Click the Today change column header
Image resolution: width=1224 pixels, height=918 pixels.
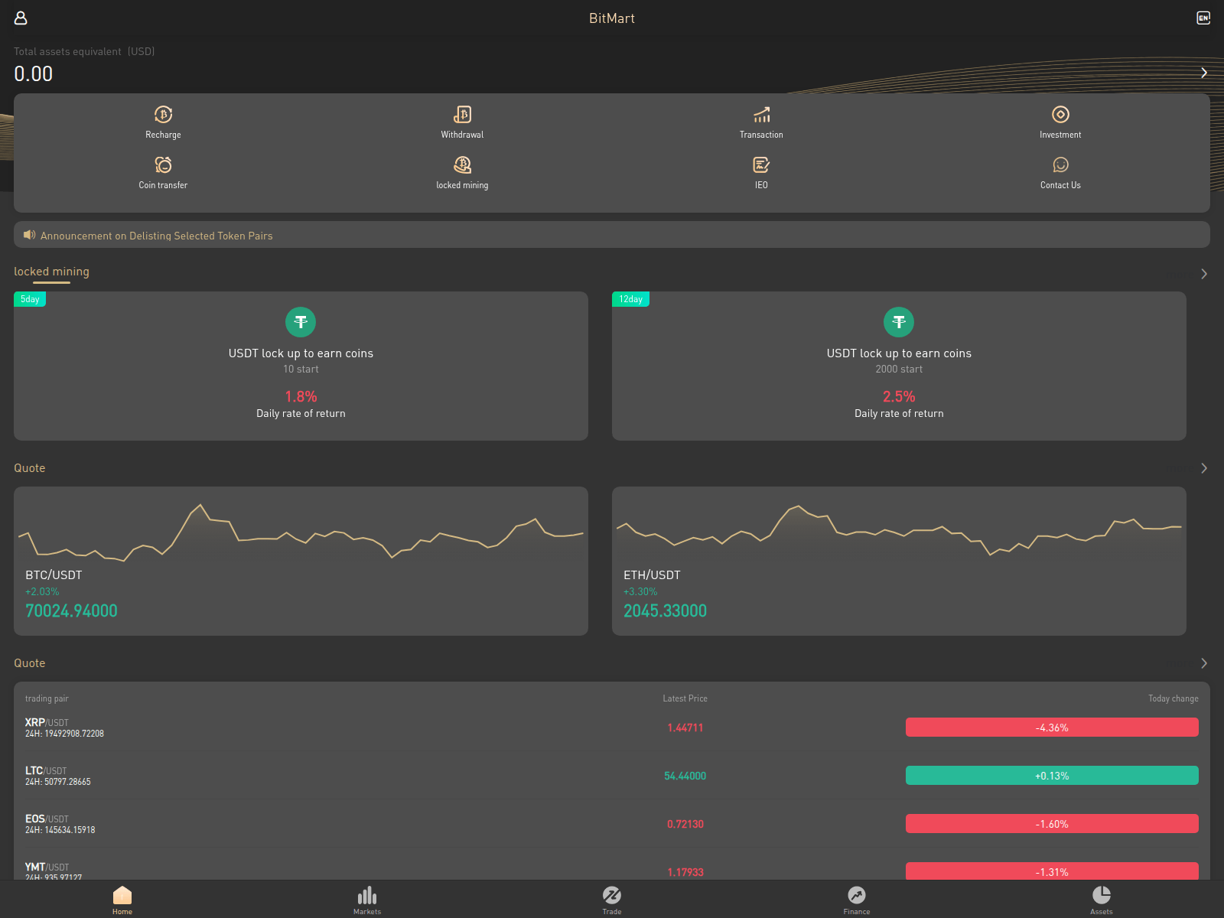pyautogui.click(x=1173, y=698)
